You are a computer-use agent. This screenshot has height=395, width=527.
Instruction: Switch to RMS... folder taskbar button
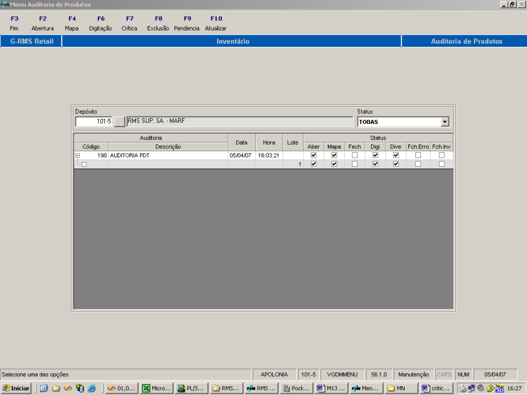click(227, 389)
